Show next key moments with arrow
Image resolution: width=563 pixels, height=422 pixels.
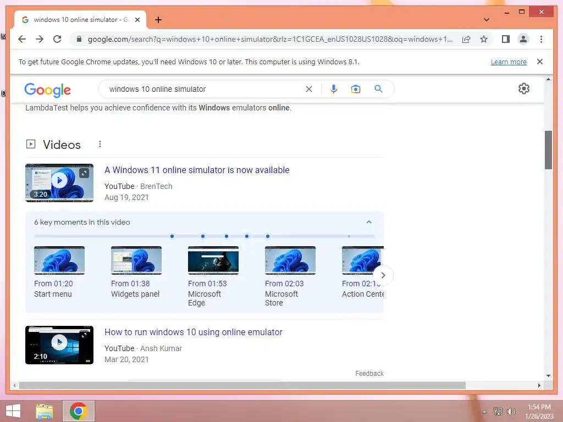click(383, 275)
